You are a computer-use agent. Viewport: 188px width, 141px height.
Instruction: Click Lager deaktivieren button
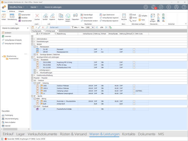[x=107, y=14]
